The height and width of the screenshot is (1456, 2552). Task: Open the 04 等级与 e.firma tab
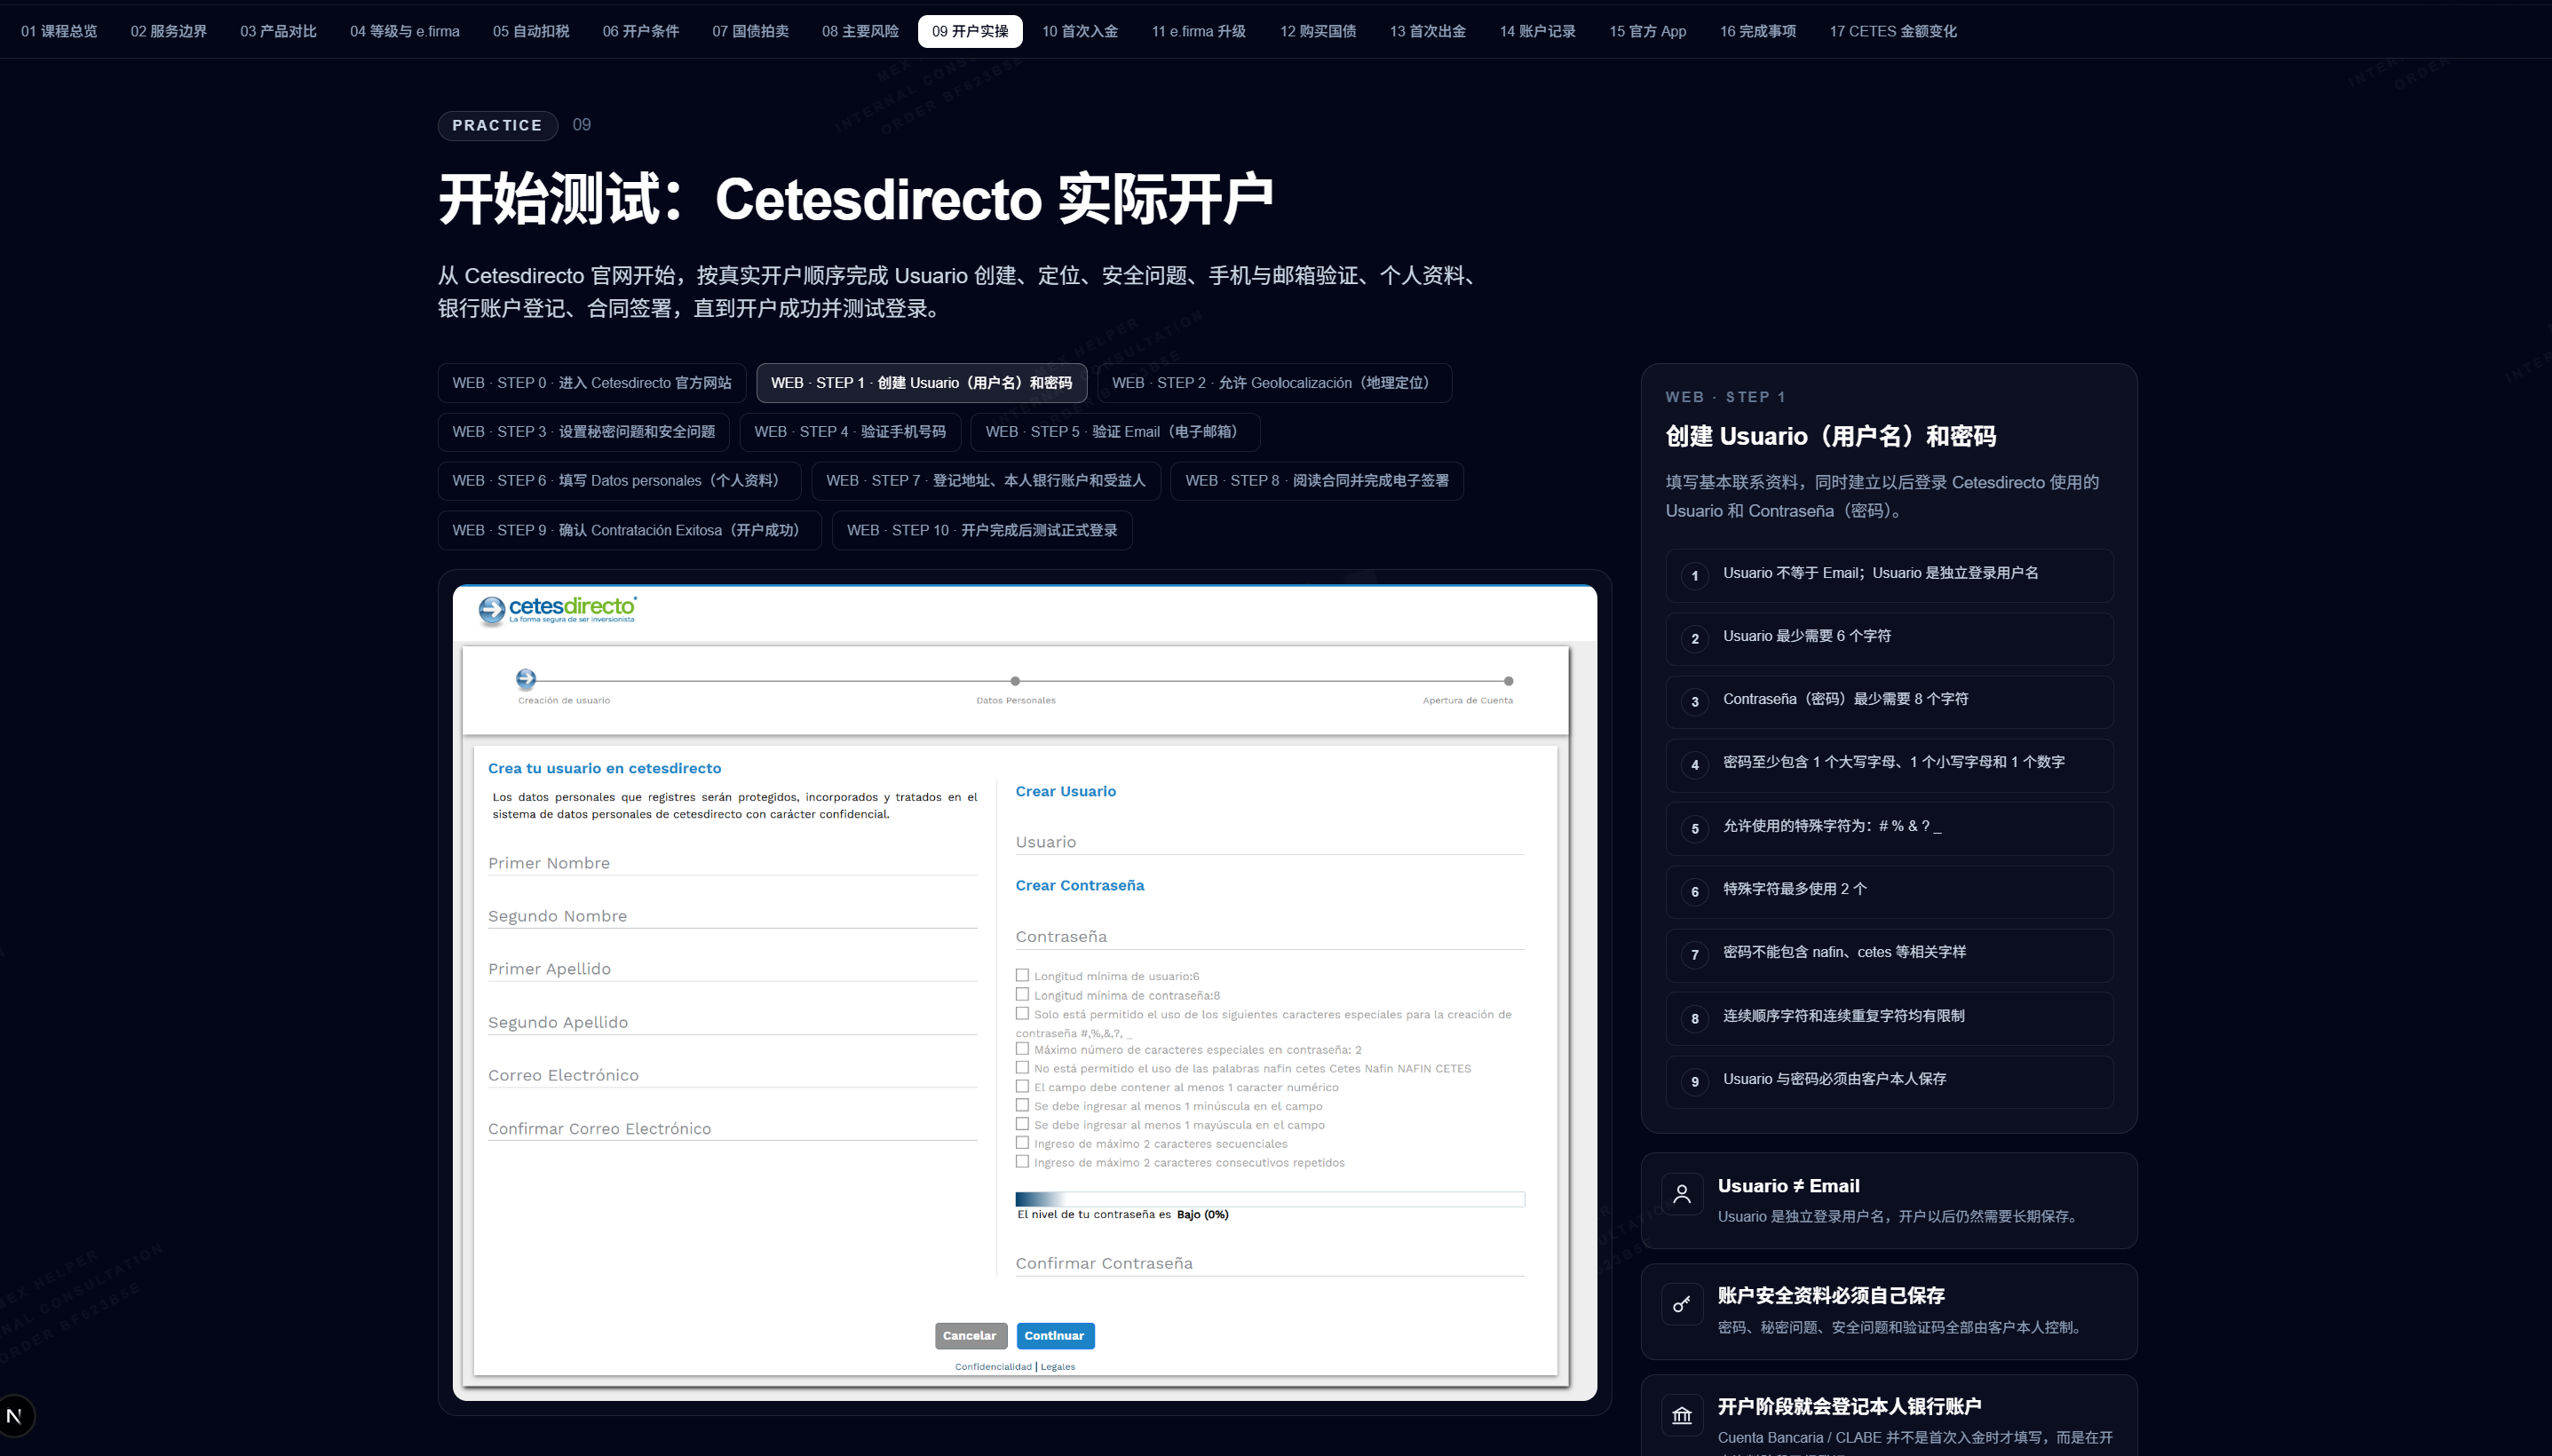[405, 31]
